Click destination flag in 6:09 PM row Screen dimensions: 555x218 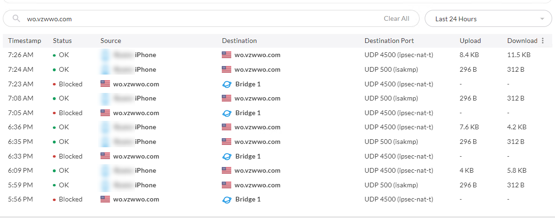227,170
